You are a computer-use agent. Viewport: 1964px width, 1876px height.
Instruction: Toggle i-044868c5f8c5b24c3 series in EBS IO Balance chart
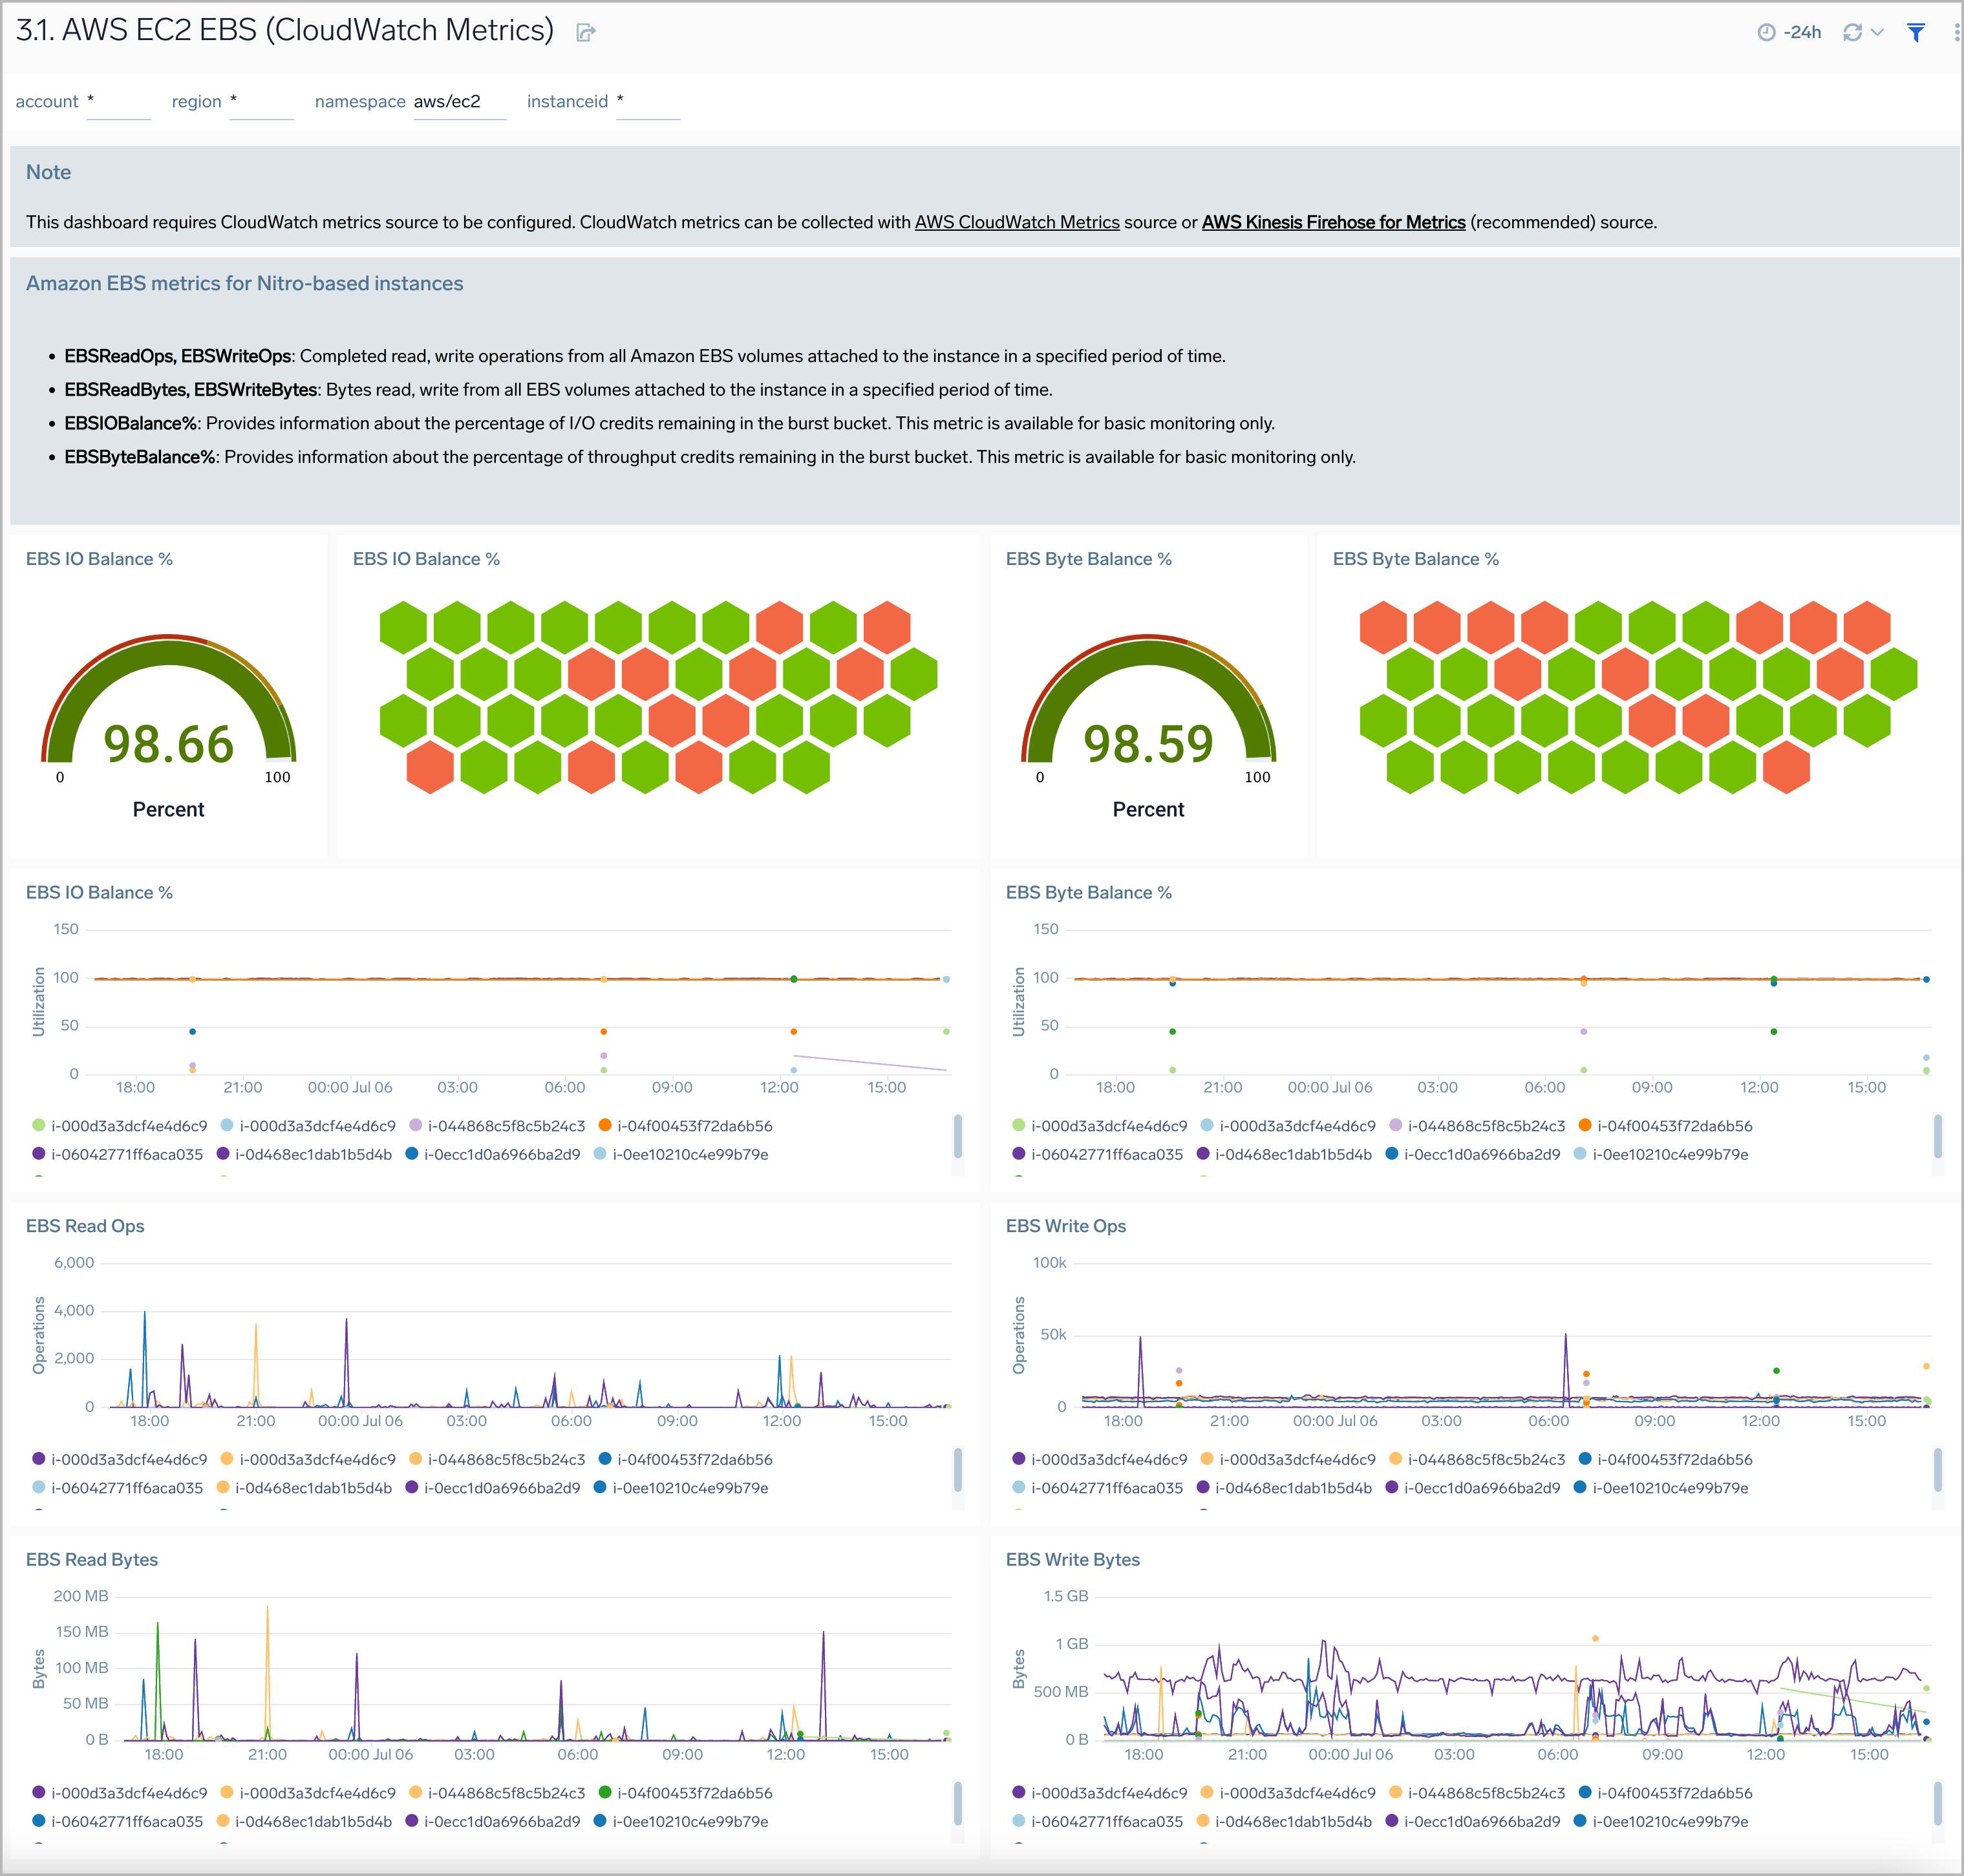(x=497, y=1126)
